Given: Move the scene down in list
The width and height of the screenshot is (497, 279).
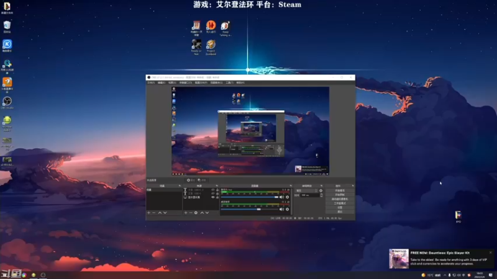Looking at the screenshot, I should [x=165, y=213].
